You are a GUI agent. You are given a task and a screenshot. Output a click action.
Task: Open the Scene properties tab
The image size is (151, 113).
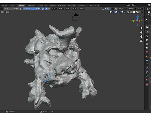(147, 48)
